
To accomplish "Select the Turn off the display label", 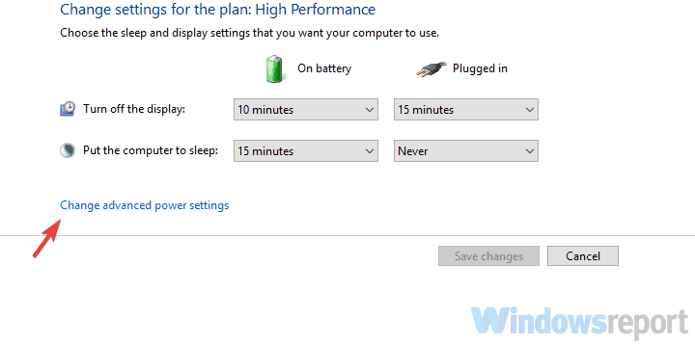I will (134, 109).
